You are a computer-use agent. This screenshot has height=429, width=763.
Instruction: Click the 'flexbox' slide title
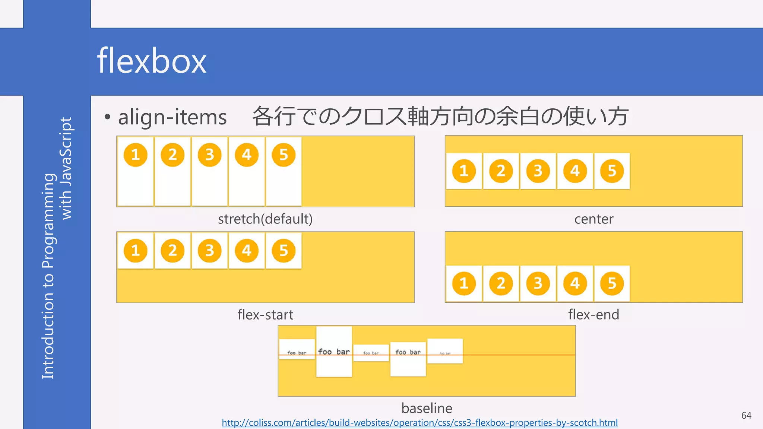(x=152, y=61)
